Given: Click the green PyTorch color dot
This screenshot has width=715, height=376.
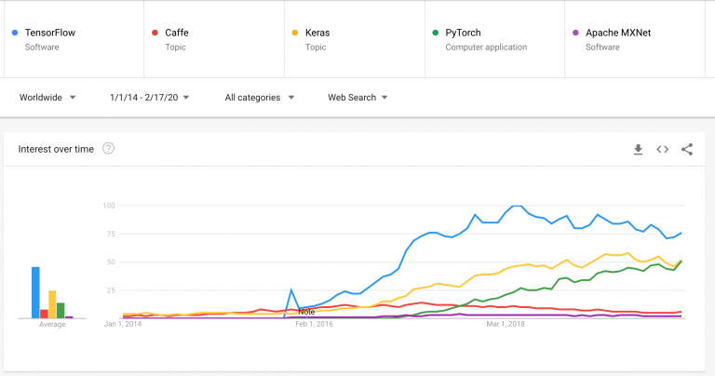Looking at the screenshot, I should coord(436,33).
